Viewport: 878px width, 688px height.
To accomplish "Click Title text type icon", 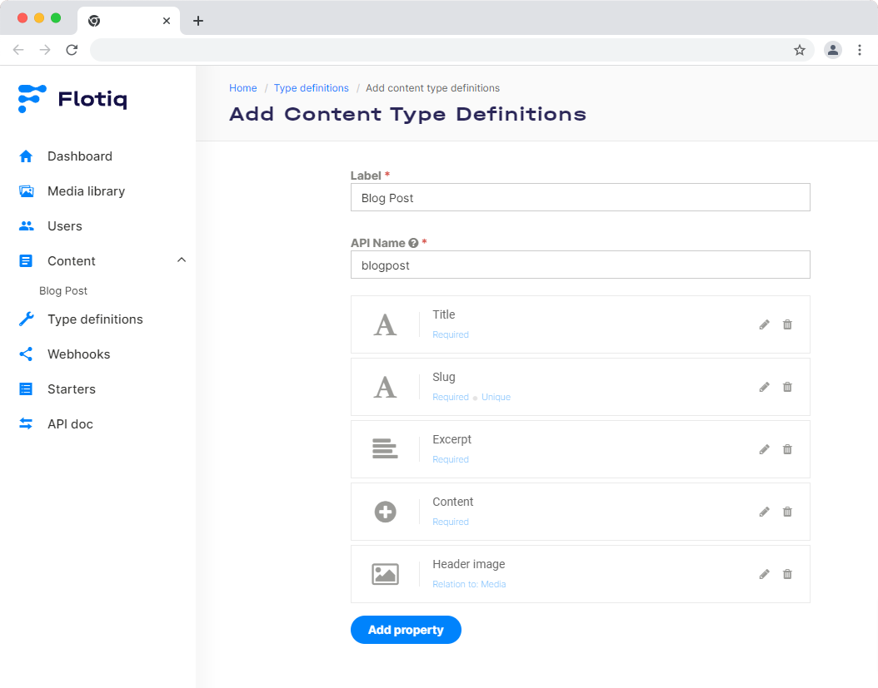I will click(385, 325).
